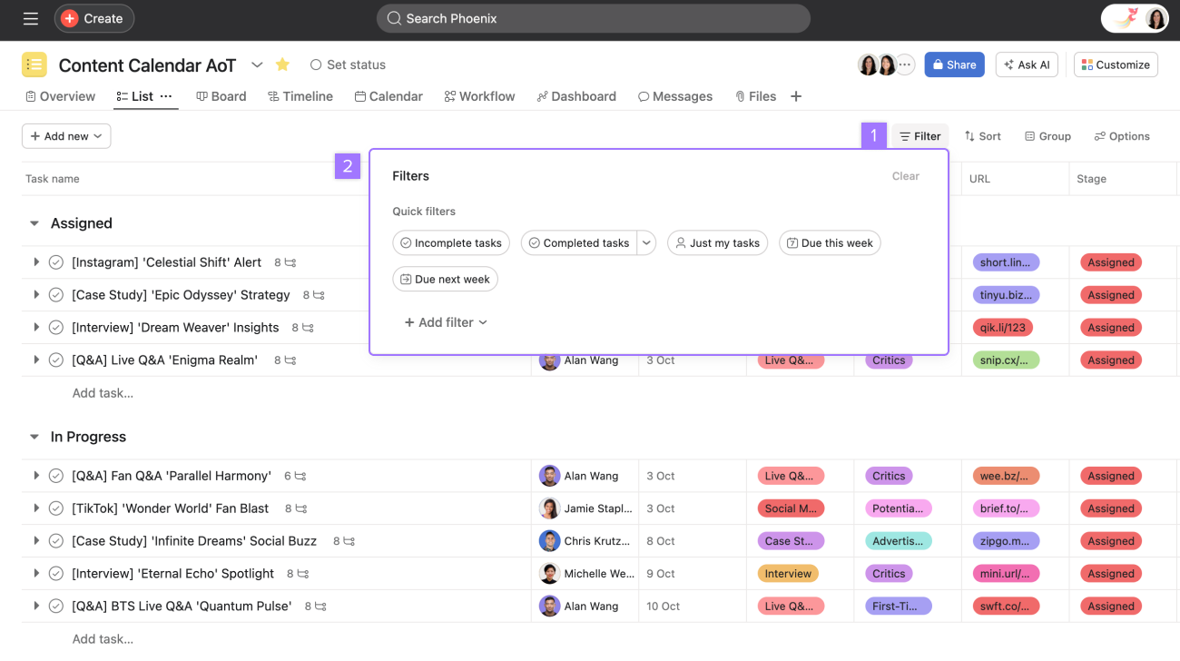Click the Assigned stage tag on Eternal Echo Spotlight

1110,573
